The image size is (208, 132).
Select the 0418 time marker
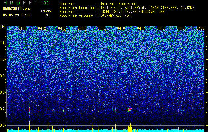pos(161,28)
